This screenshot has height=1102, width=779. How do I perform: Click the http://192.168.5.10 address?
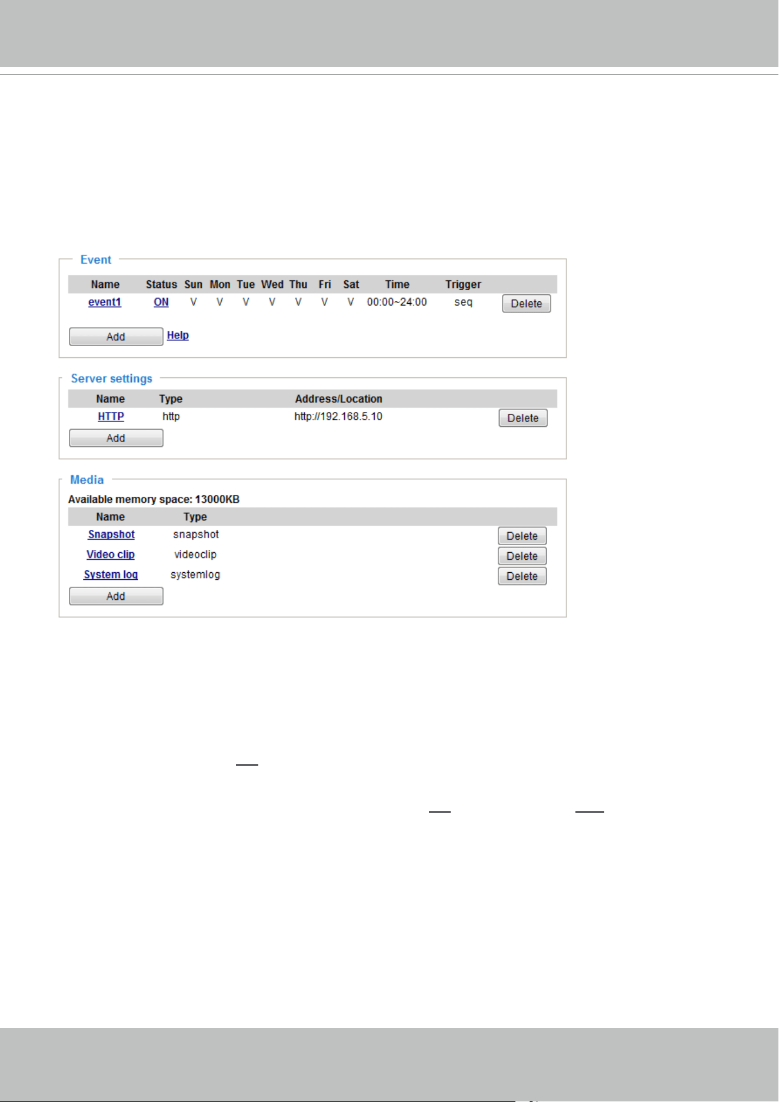[338, 416]
